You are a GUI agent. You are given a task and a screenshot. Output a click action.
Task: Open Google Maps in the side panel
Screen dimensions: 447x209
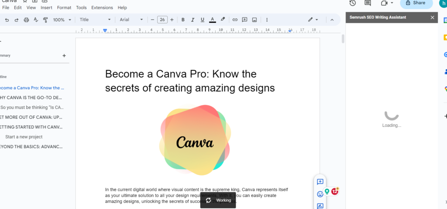(x=445, y=89)
